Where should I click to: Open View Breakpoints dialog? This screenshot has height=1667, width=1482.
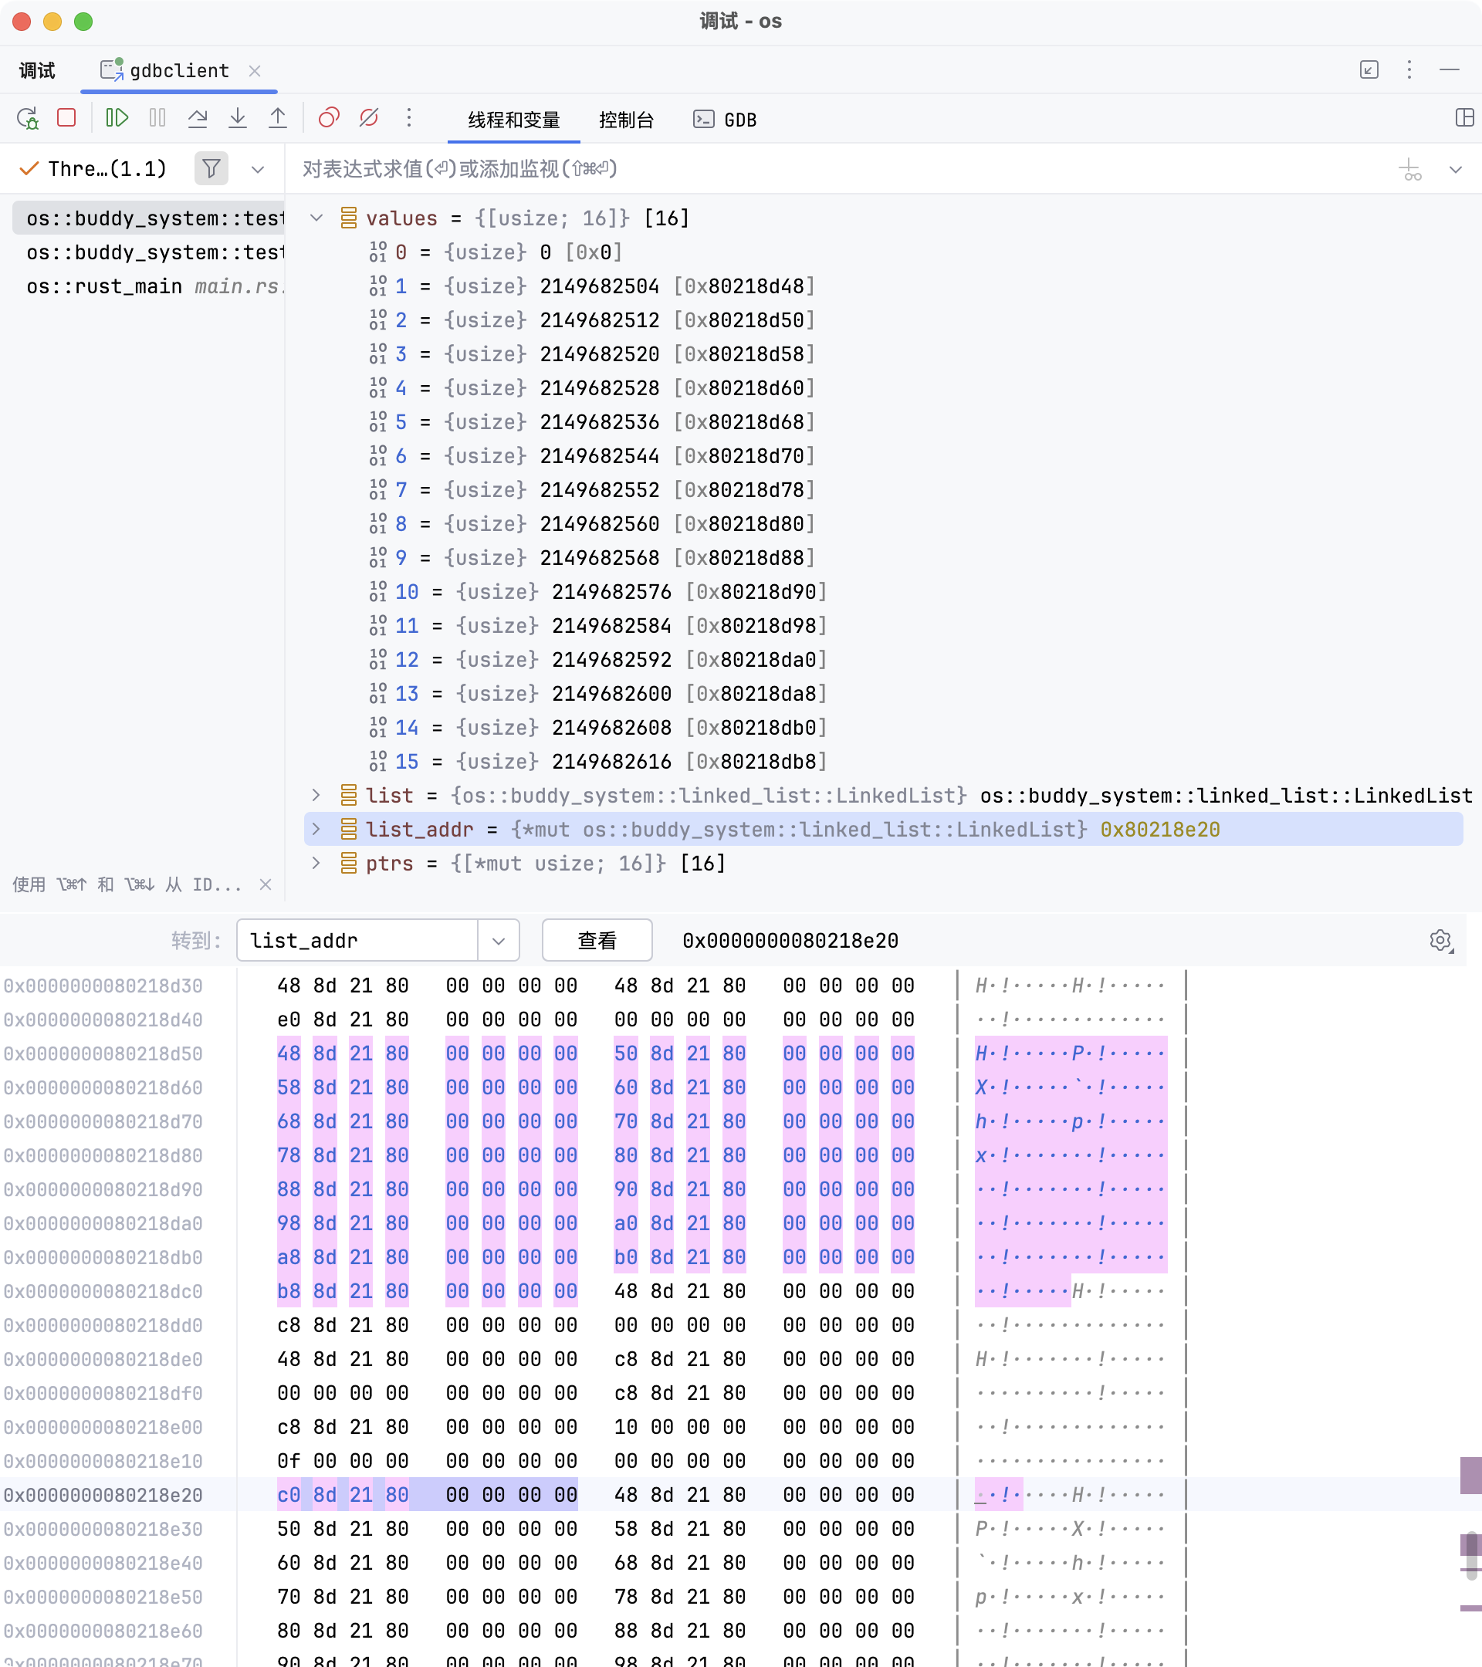click(x=329, y=119)
